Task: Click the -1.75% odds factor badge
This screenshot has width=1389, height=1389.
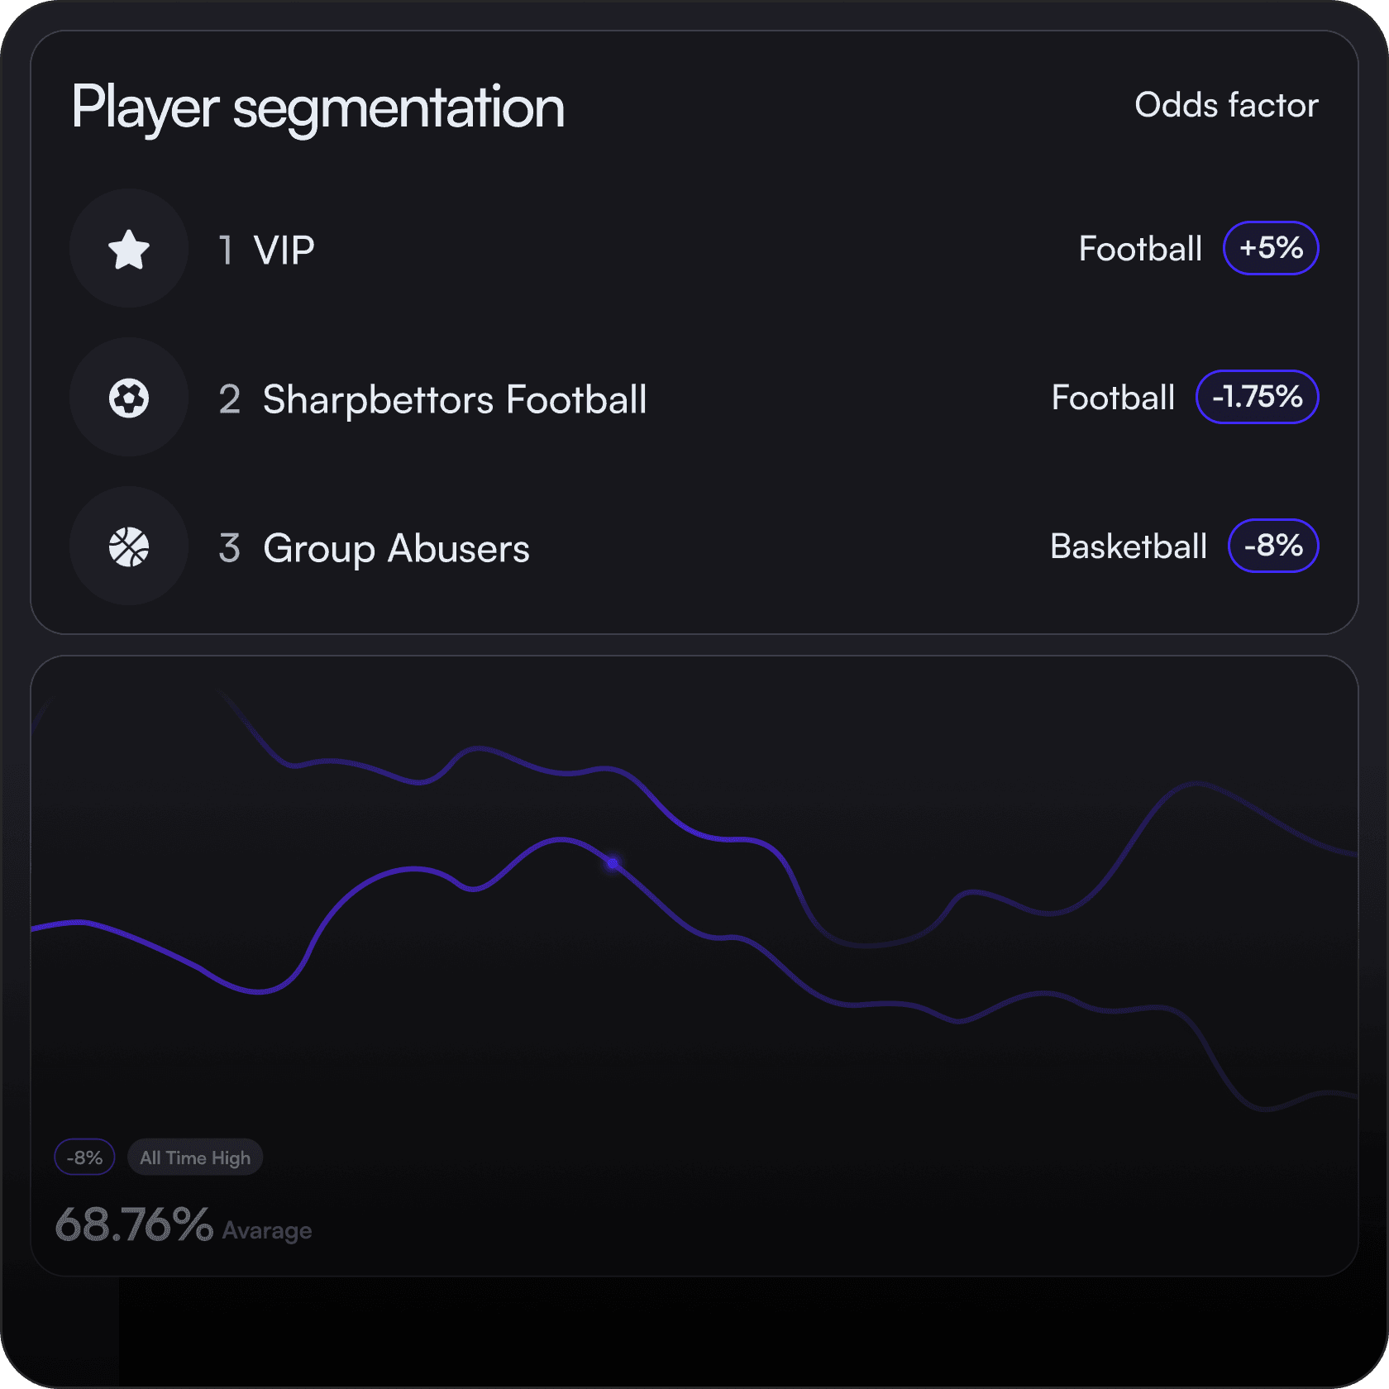Action: pyautogui.click(x=1257, y=397)
